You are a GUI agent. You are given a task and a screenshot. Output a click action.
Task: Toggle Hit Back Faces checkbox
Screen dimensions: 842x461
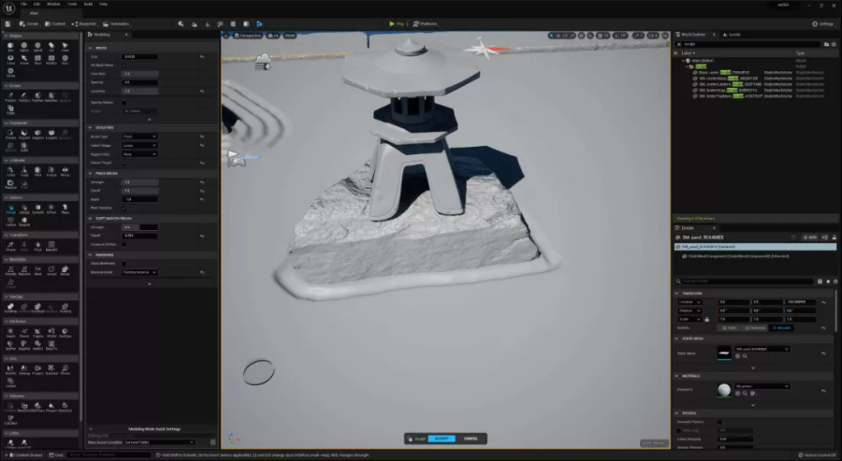pyautogui.click(x=124, y=65)
